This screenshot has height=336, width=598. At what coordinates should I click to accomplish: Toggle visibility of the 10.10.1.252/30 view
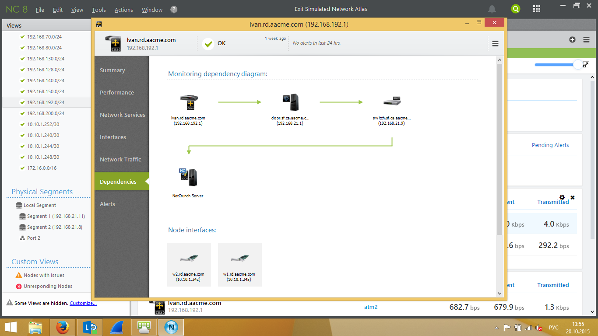[x=22, y=124]
